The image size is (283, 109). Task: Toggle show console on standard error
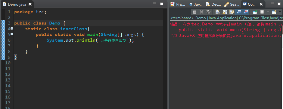(246, 12)
